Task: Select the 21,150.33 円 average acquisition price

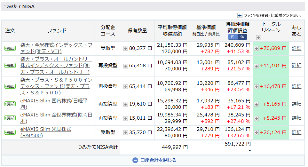Action: click(x=172, y=45)
